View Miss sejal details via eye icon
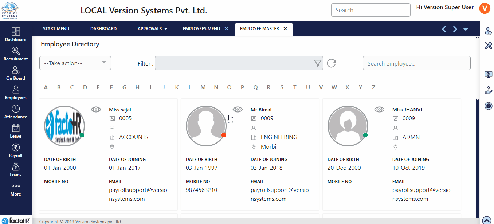This screenshot has height=224, width=494. pos(96,109)
